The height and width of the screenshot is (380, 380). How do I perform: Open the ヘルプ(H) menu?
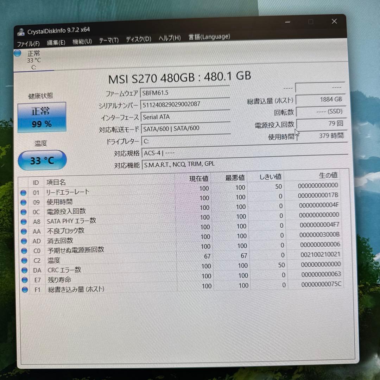pyautogui.click(x=169, y=38)
